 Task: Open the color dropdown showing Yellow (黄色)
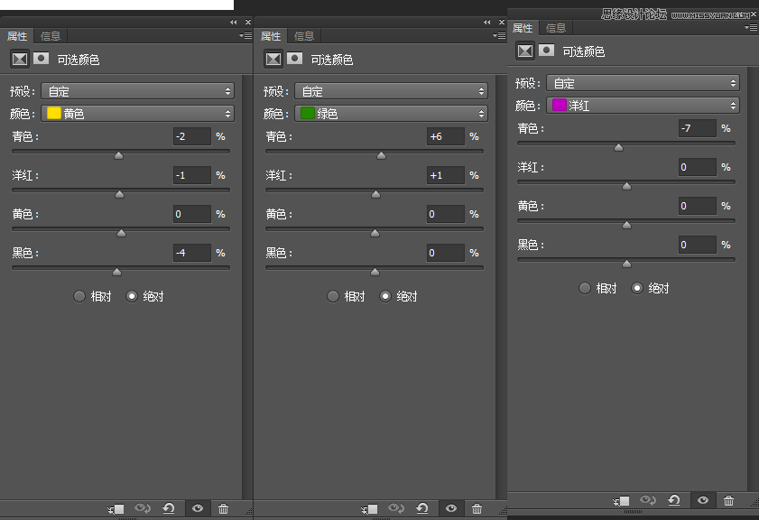(137, 114)
